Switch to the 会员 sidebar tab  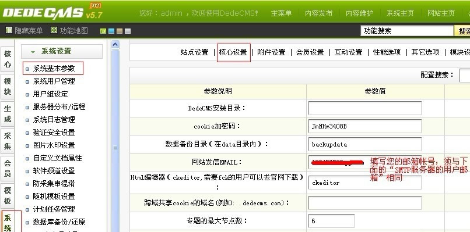(x=8, y=168)
